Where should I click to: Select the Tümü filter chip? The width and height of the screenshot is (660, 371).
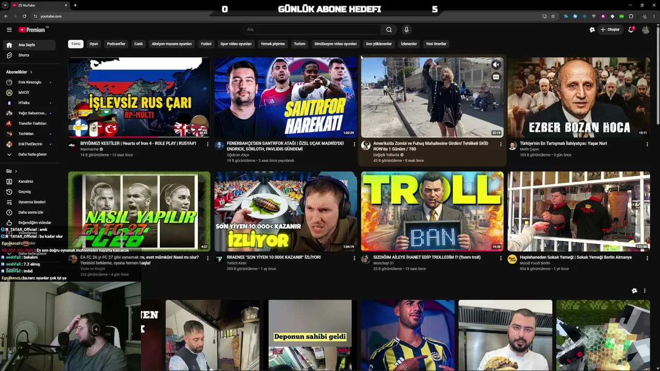coord(76,44)
